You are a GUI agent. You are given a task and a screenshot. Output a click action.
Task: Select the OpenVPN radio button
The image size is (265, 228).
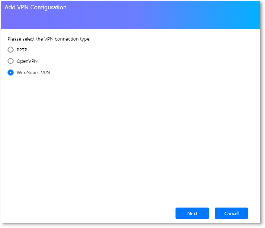(11, 61)
